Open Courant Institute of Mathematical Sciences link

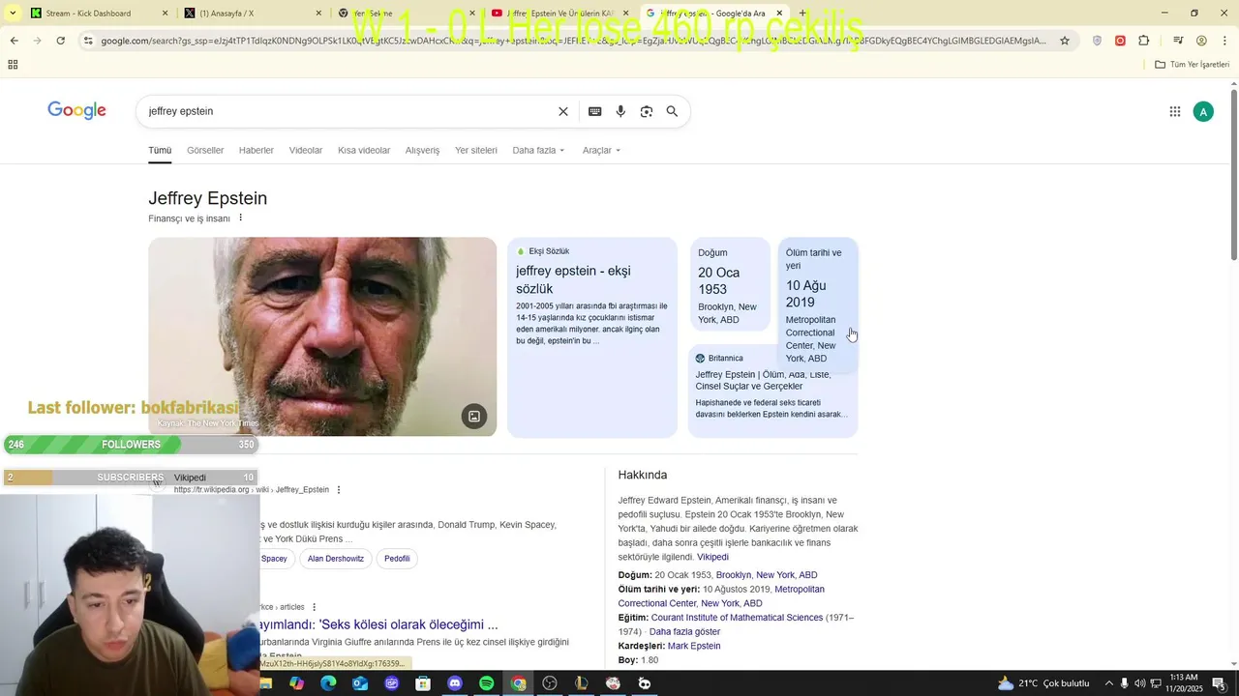[737, 618]
